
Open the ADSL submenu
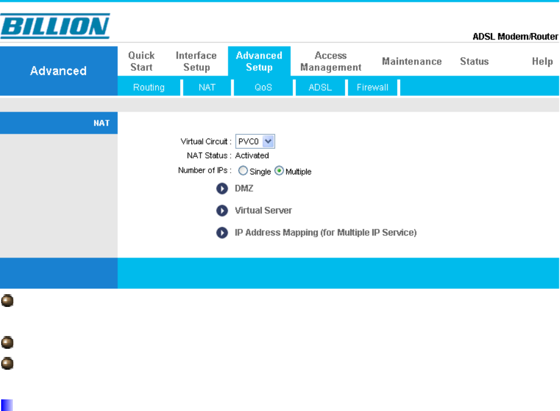point(320,87)
